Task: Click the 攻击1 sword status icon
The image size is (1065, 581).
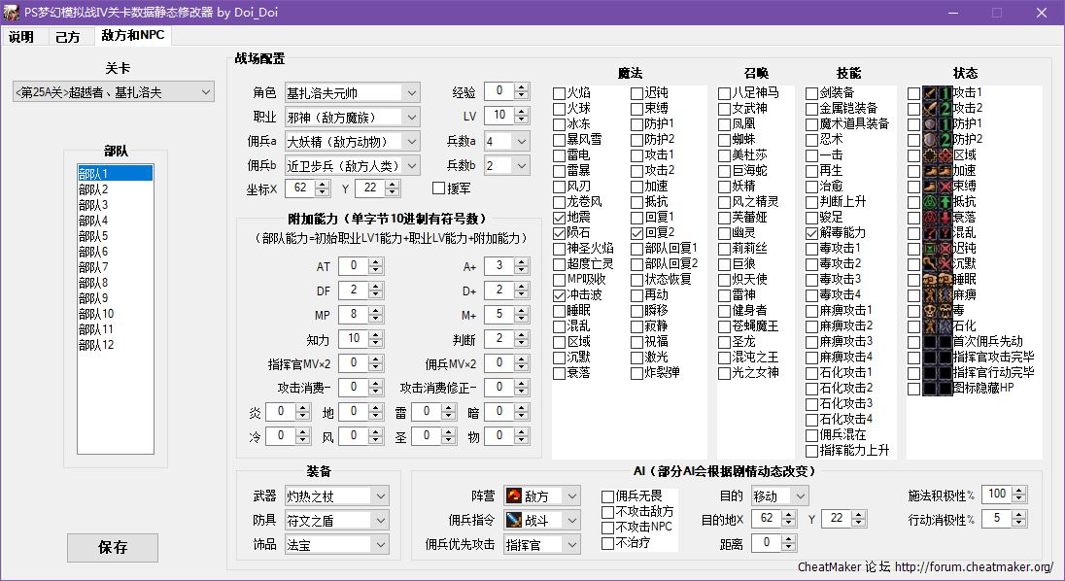Action: 929,93
